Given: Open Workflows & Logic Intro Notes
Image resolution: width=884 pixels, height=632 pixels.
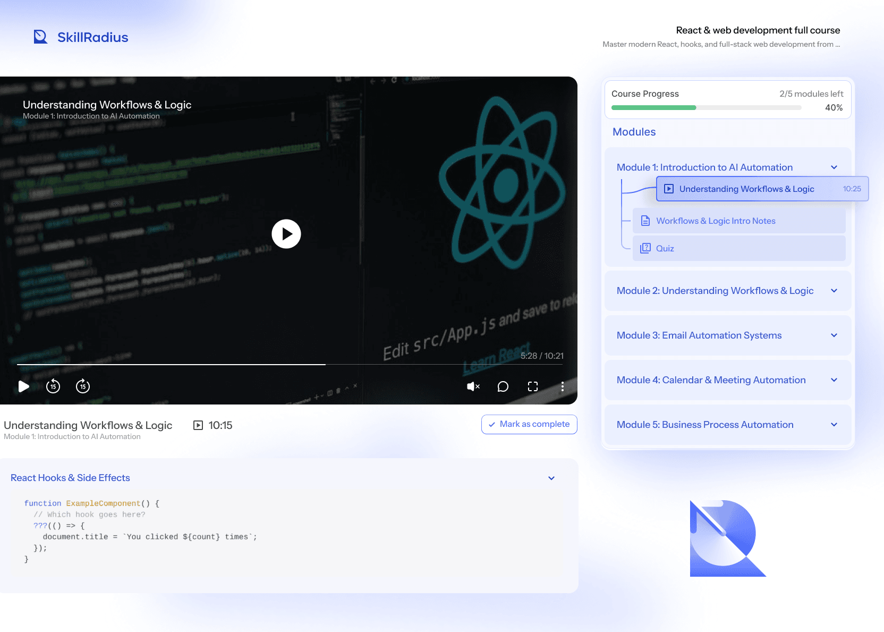Looking at the screenshot, I should point(739,221).
